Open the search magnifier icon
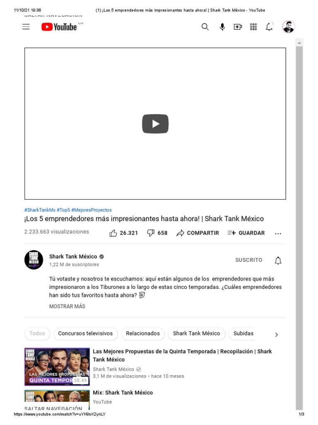This screenshot has height=425, width=318. (x=205, y=27)
